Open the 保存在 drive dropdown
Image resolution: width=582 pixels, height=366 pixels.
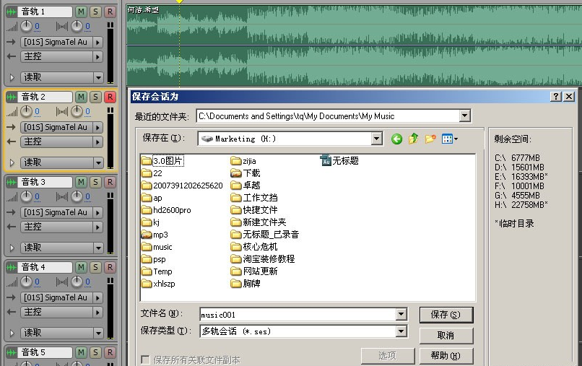coord(376,139)
